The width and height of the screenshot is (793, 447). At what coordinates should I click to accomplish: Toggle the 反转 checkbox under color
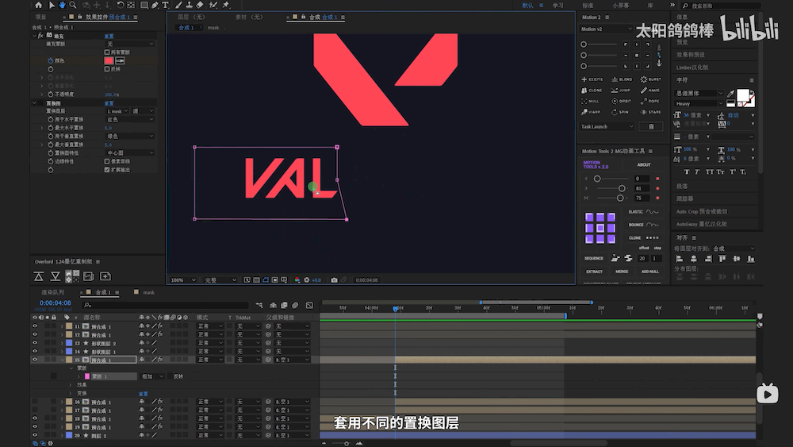(x=107, y=69)
